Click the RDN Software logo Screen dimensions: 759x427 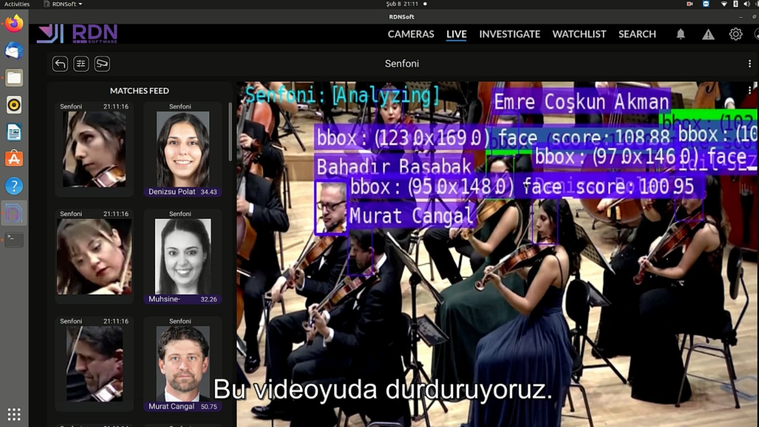tap(77, 34)
